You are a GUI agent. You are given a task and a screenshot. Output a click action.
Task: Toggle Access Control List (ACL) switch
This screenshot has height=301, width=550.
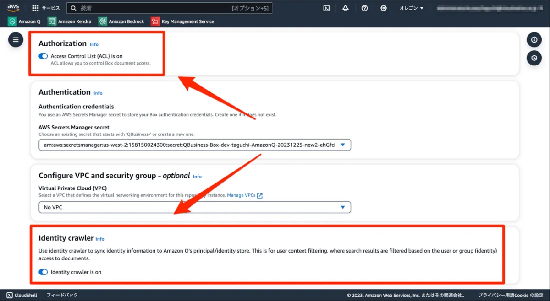(x=43, y=56)
